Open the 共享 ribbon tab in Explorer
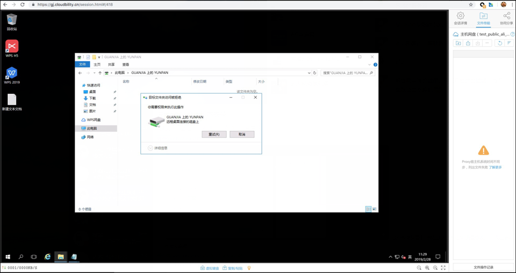The height and width of the screenshot is (273, 516). coord(111,64)
